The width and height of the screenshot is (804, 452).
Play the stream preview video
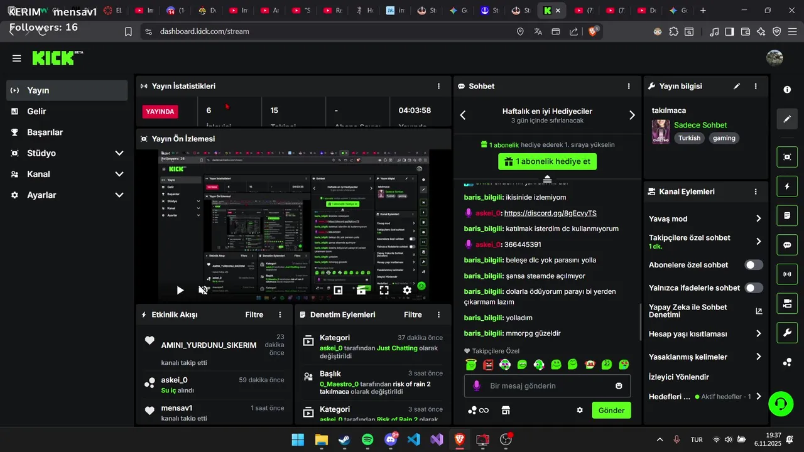(180, 290)
